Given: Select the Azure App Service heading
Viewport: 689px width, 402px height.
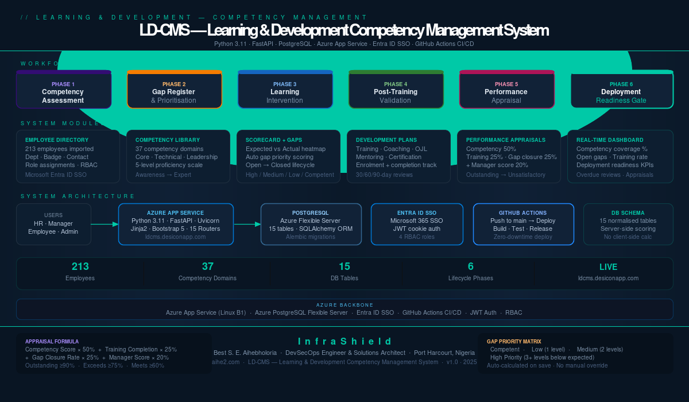Looking at the screenshot, I should (176, 212).
